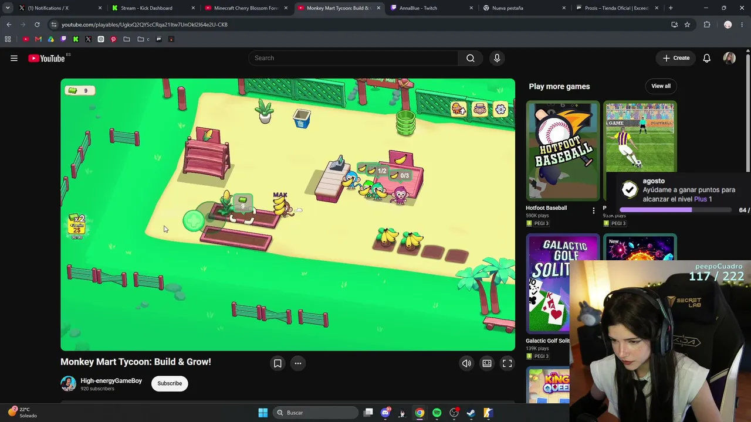Image resolution: width=751 pixels, height=422 pixels.
Task: Open the apps grid in bookmarks bar
Action: click(x=8, y=39)
